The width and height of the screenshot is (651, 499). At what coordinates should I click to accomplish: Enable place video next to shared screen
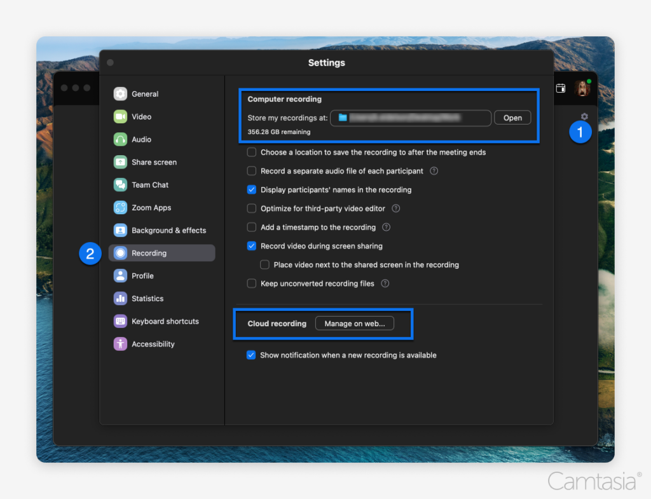pyautogui.click(x=264, y=265)
